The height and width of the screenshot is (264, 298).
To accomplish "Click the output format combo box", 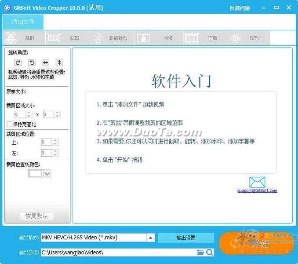I will [x=98, y=238].
